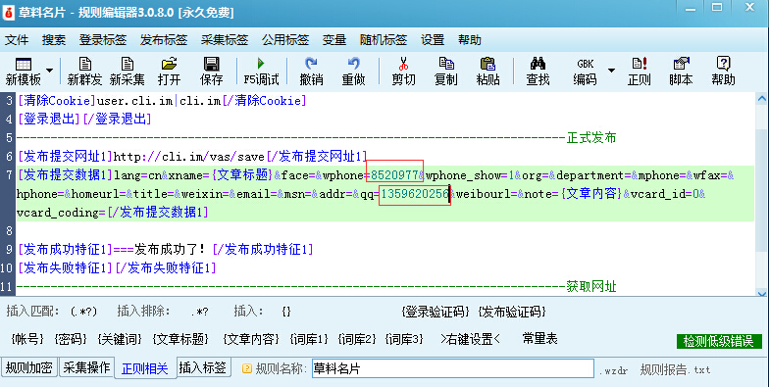This screenshot has height=387, width=769.
Task: Open the 搜索 menu
Action: pos(53,39)
